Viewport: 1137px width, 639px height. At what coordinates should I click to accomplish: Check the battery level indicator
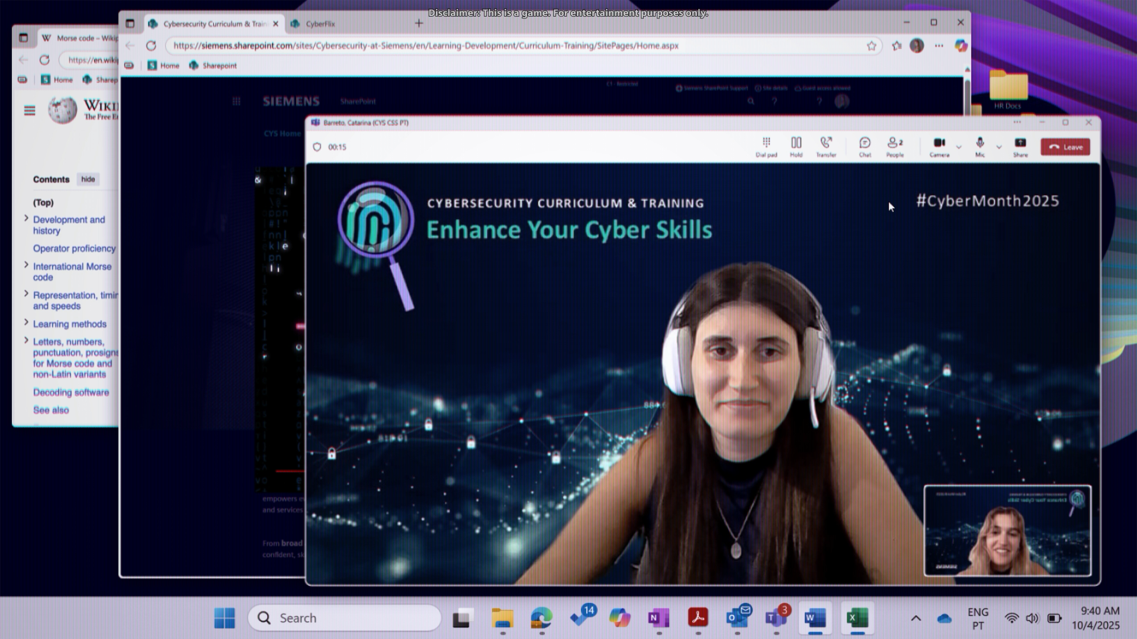tap(1055, 618)
